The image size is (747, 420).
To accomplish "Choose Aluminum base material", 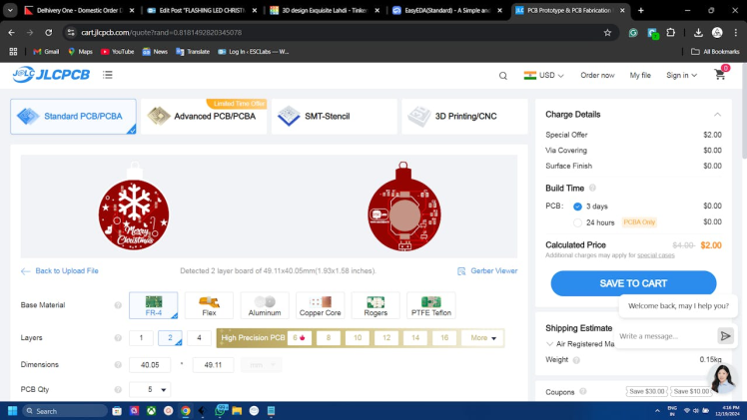I will pyautogui.click(x=265, y=305).
